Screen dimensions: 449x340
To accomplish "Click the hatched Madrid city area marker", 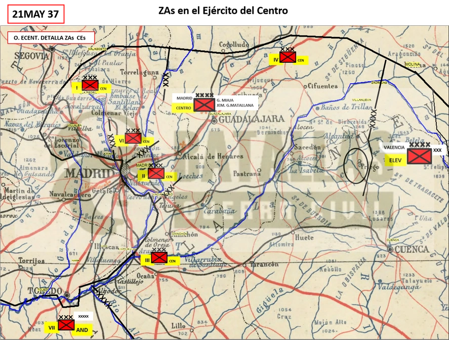I will [125, 169].
